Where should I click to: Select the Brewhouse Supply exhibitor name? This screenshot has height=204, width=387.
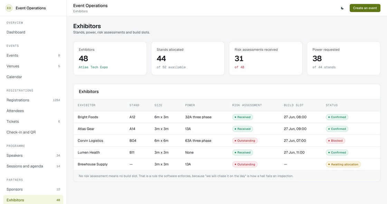[93, 164]
